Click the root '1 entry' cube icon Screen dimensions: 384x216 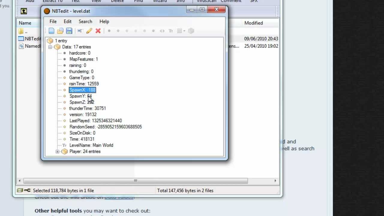pyautogui.click(x=50, y=40)
